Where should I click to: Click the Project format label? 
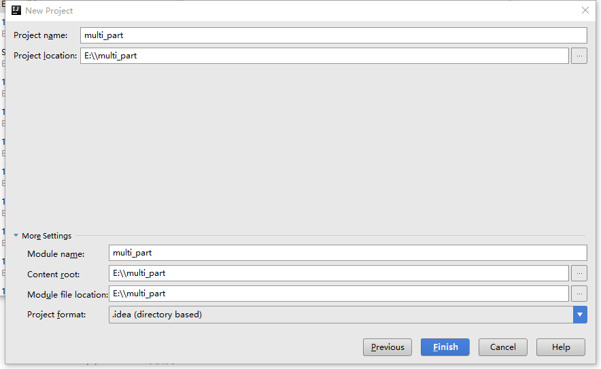pos(56,315)
